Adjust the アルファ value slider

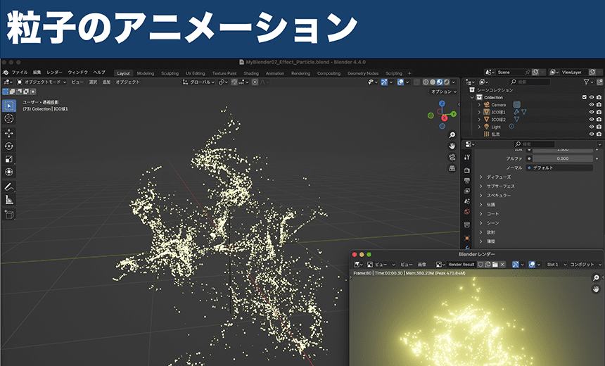562,158
